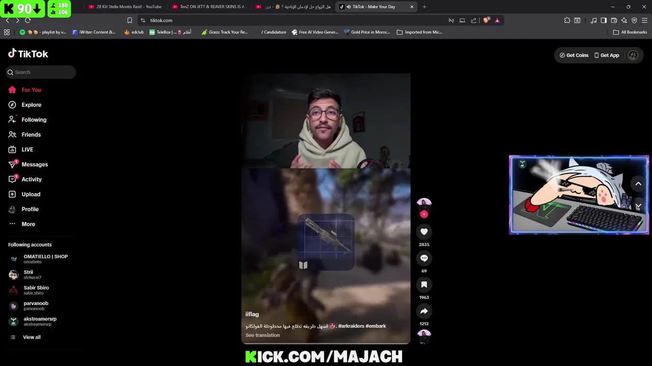The height and width of the screenshot is (366, 652).
Task: Open parvanoob followed account
Action: (x=29, y=306)
